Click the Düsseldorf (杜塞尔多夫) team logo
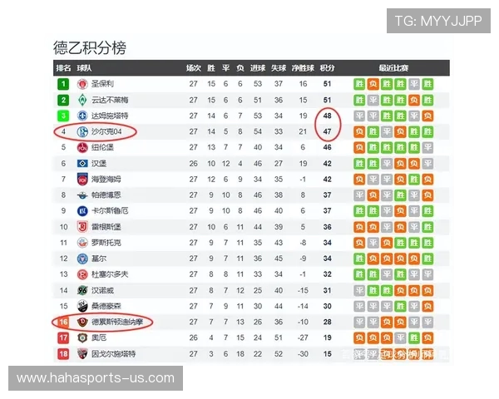This screenshot has width=499, height=399. pos(82,274)
